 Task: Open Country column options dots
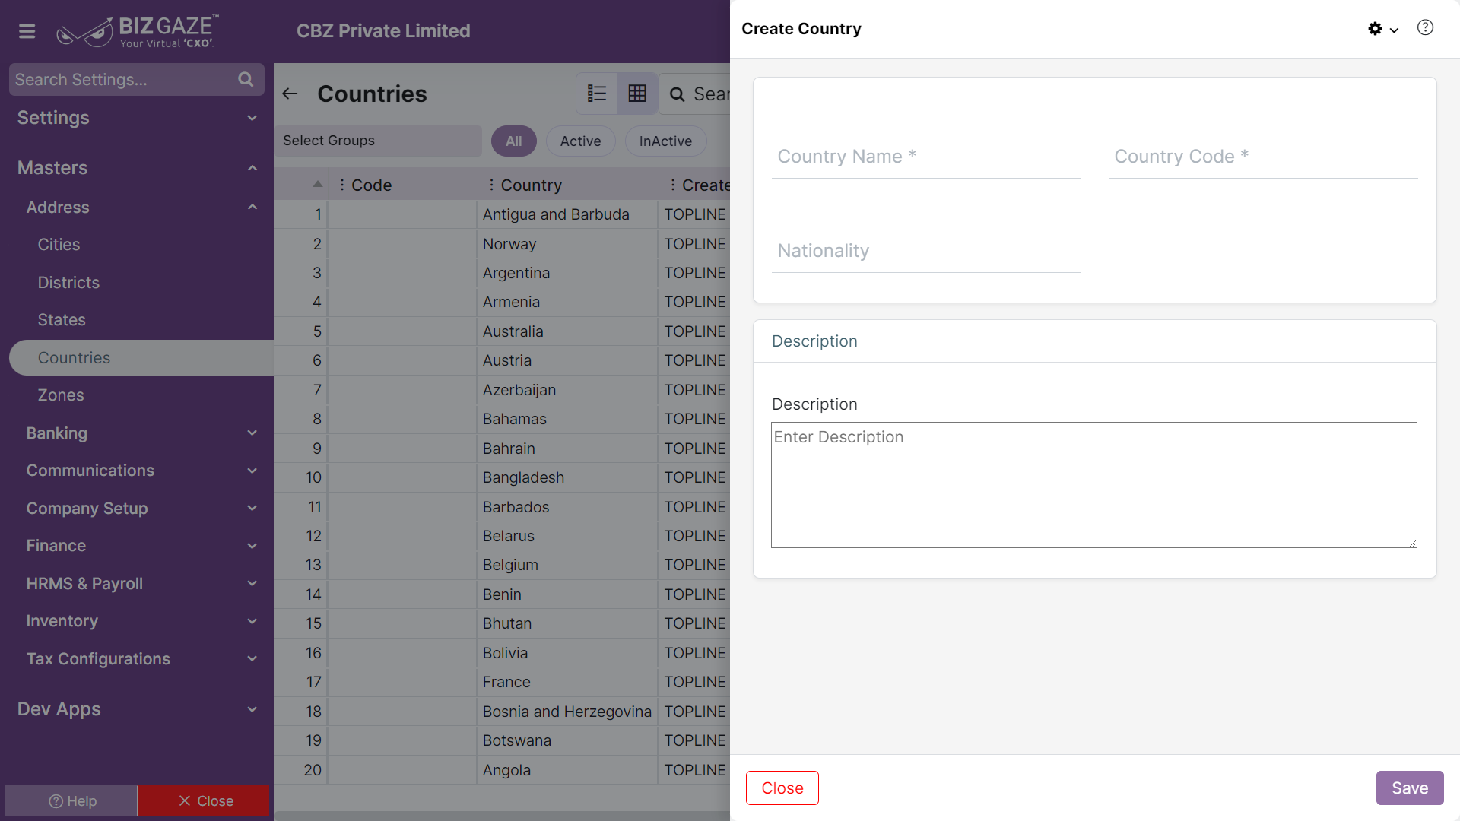[x=491, y=185]
